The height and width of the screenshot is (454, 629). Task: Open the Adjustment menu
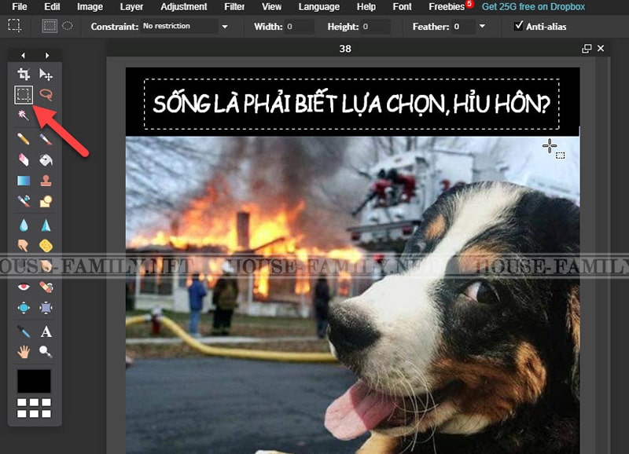(183, 7)
